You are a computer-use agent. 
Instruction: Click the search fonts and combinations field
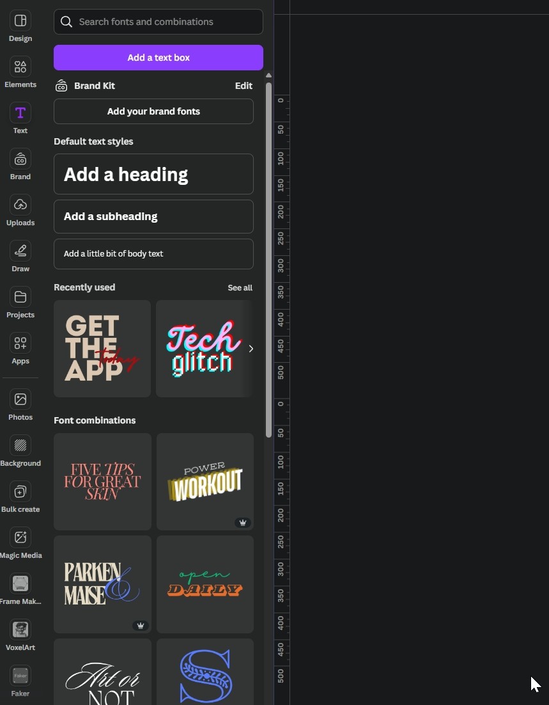click(x=159, y=22)
